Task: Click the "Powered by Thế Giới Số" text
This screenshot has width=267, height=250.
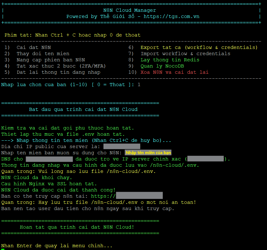Action: (100, 16)
